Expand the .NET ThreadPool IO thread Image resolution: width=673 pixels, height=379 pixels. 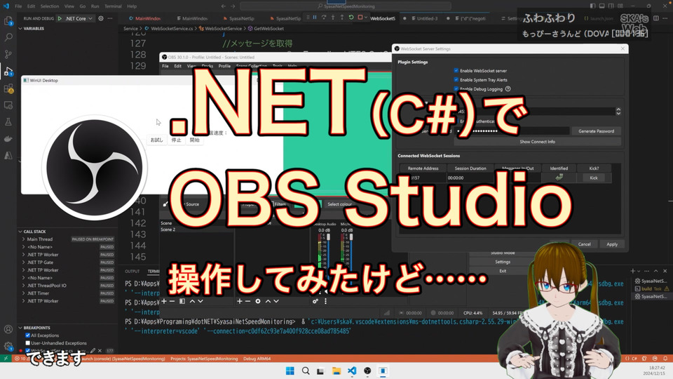[x=24, y=286]
